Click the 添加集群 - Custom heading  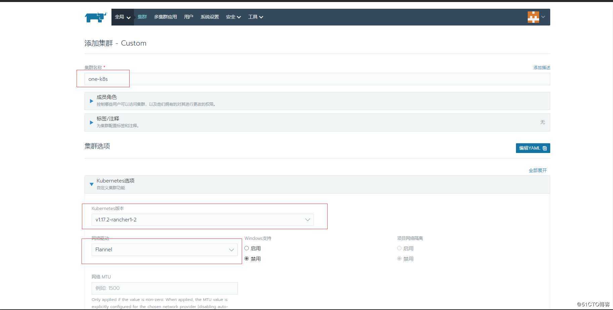(x=115, y=43)
